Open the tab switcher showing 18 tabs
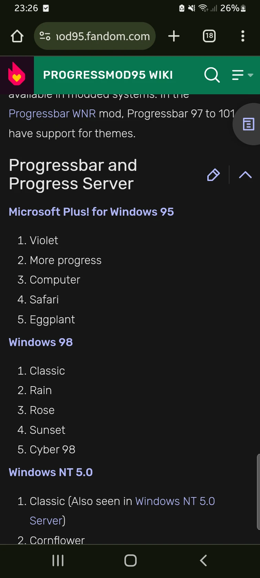Image resolution: width=260 pixels, height=578 pixels. click(209, 36)
